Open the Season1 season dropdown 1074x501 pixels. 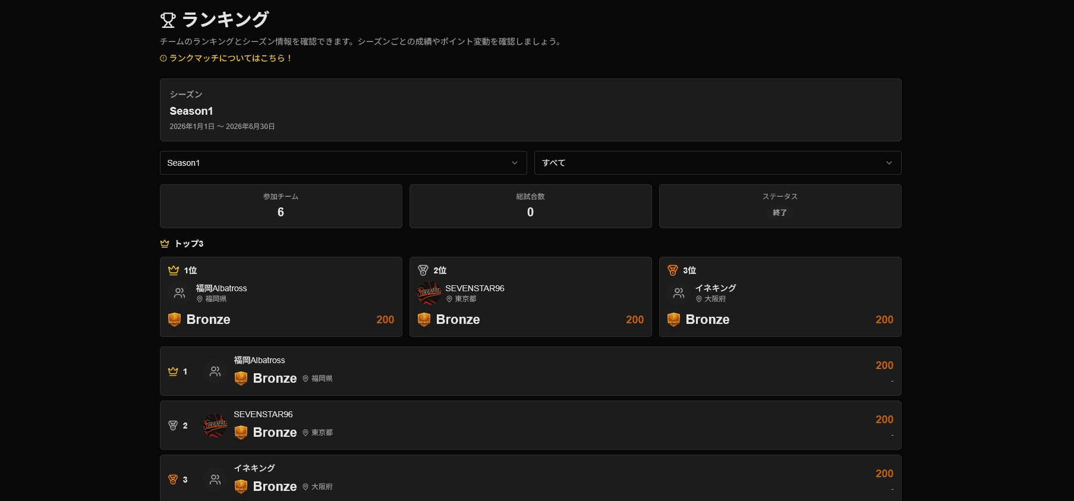click(x=343, y=163)
